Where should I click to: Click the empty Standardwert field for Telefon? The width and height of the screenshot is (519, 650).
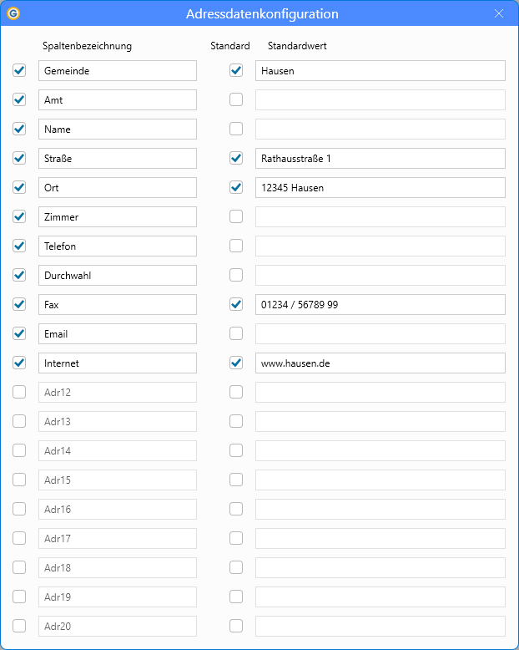380,246
